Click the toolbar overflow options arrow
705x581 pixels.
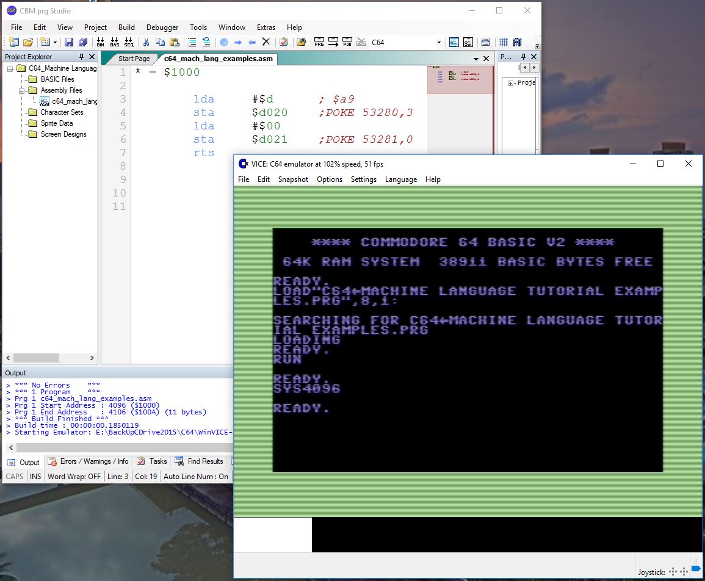[x=537, y=46]
